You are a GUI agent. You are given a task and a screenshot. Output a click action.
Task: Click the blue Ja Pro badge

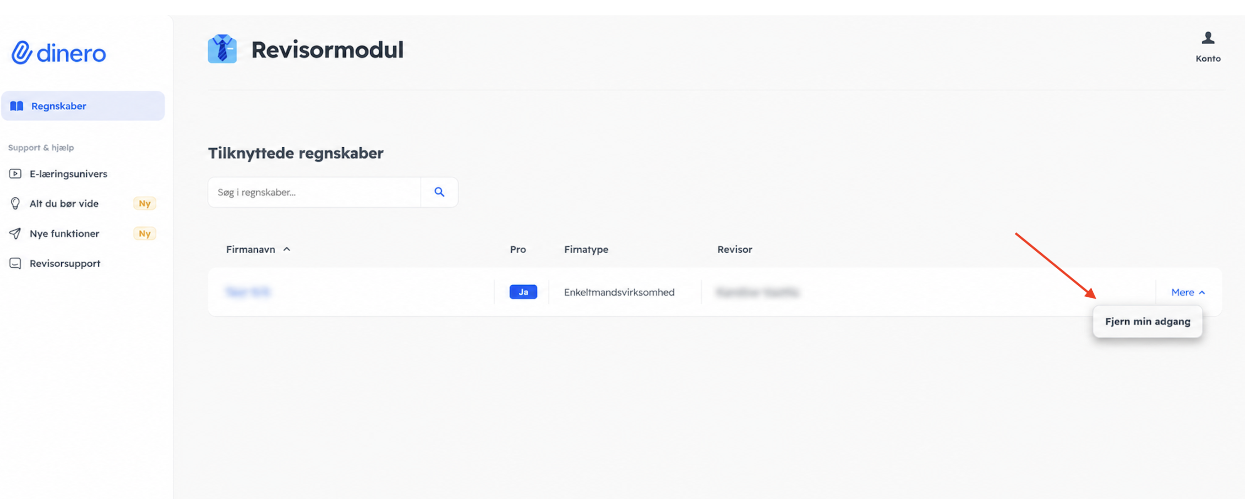(x=523, y=292)
